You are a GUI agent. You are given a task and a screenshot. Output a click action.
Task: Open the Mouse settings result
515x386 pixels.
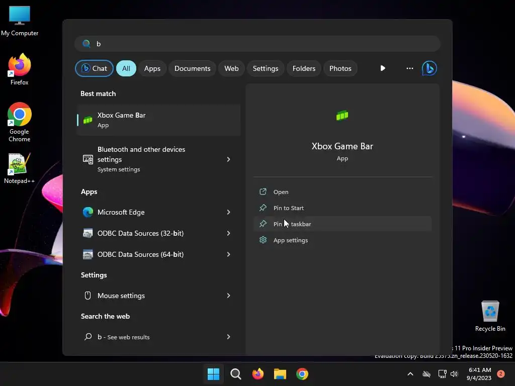(x=158, y=296)
